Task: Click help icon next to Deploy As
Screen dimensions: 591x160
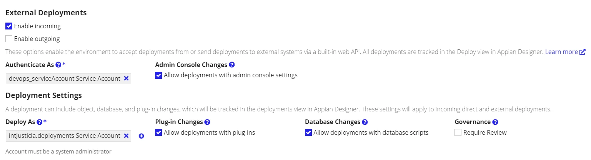Action: pos(39,122)
